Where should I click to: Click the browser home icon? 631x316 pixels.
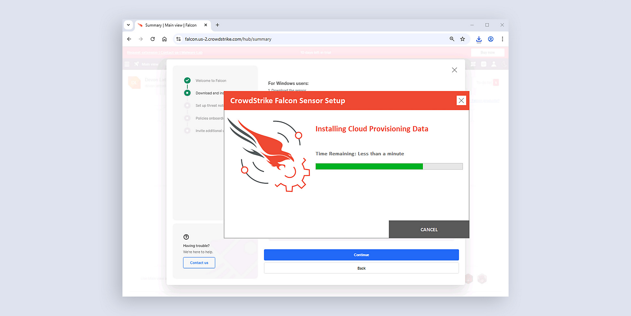pyautogui.click(x=164, y=39)
